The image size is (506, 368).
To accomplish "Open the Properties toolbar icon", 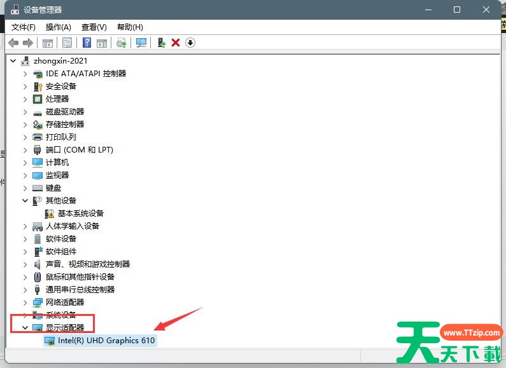I will [67, 43].
